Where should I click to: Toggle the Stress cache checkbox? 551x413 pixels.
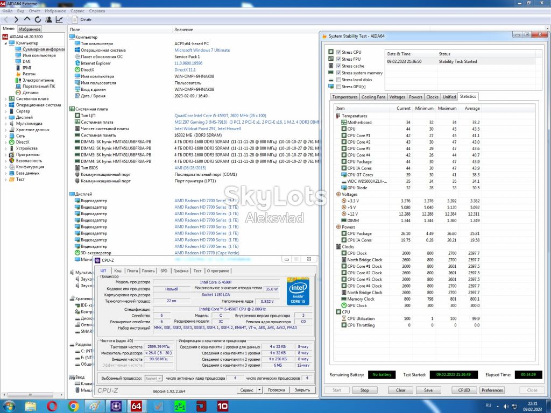point(339,66)
